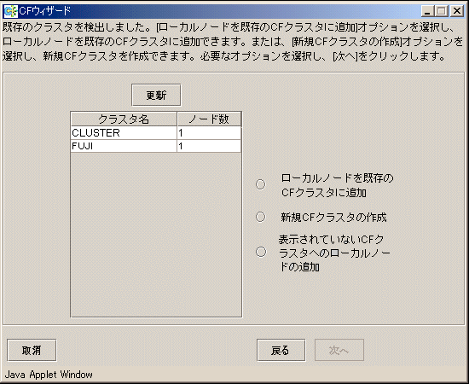Click the CF Wizard title bar icon

coord(11,11)
